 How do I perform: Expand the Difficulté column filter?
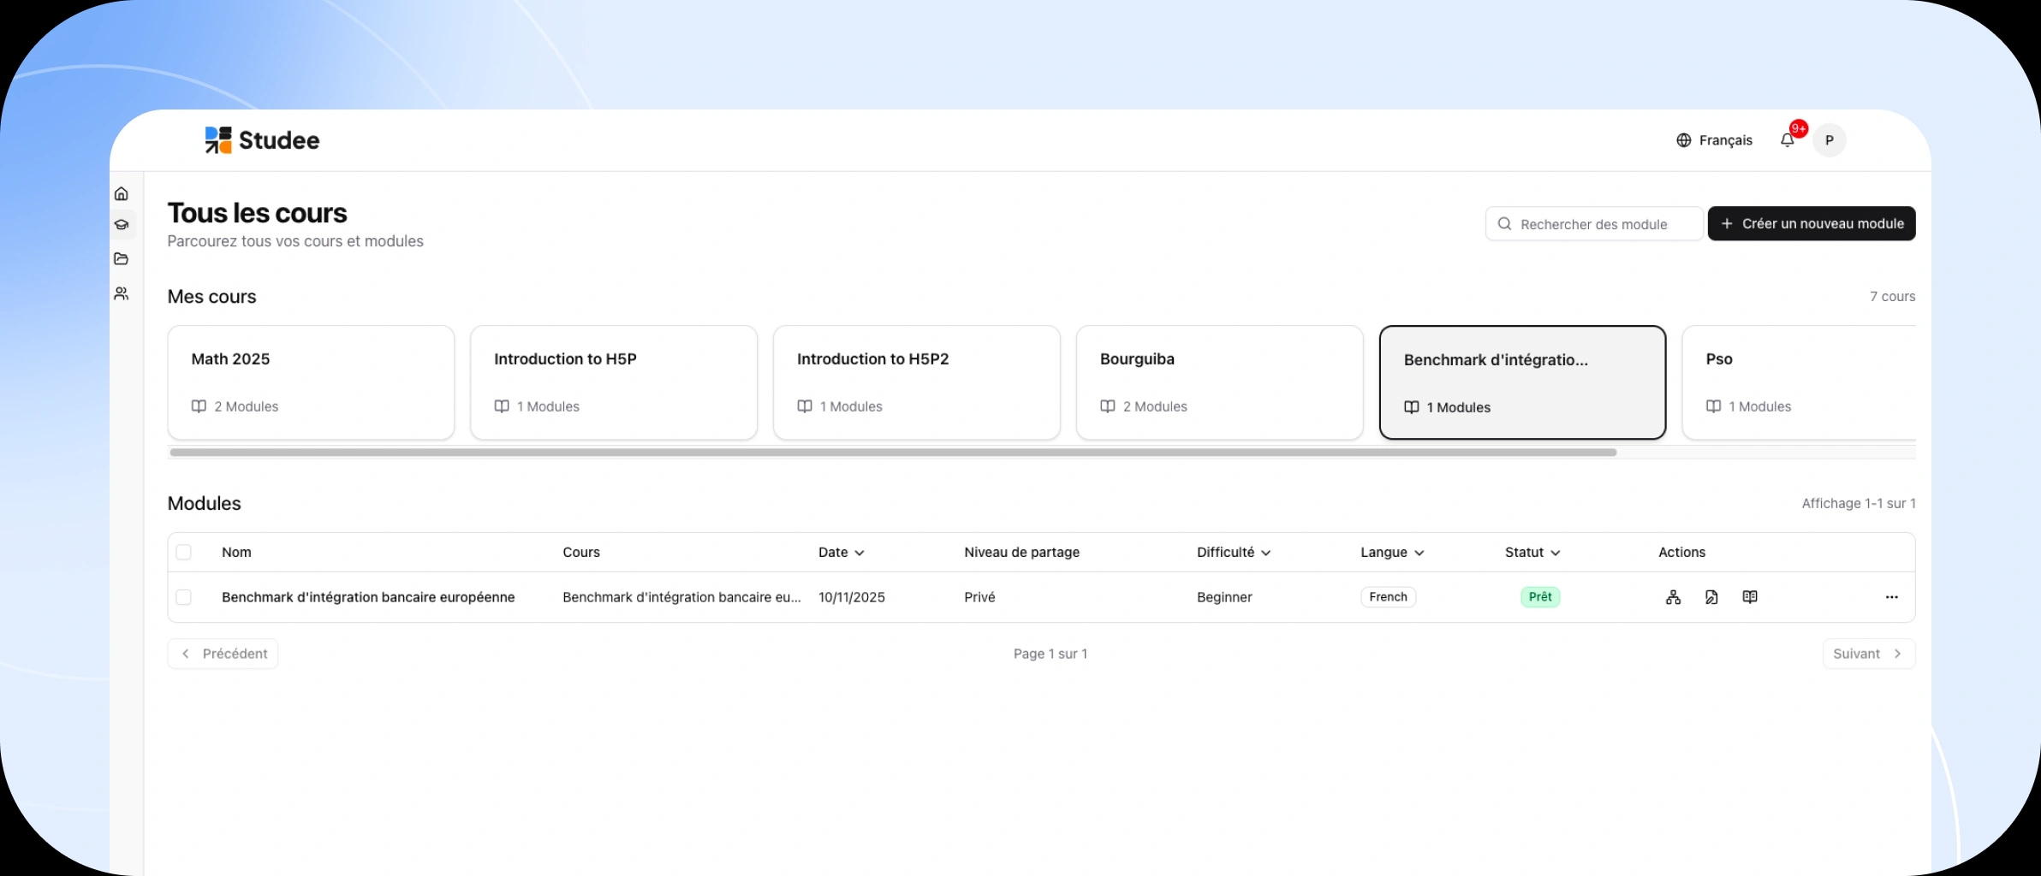tap(1233, 553)
